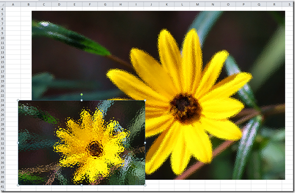
Task: Click the bottom-middle resize handle of the small picture
Action: (x=82, y=185)
